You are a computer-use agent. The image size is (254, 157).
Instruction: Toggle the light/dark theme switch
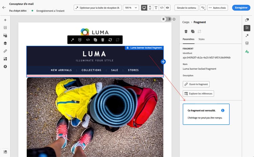166,19
